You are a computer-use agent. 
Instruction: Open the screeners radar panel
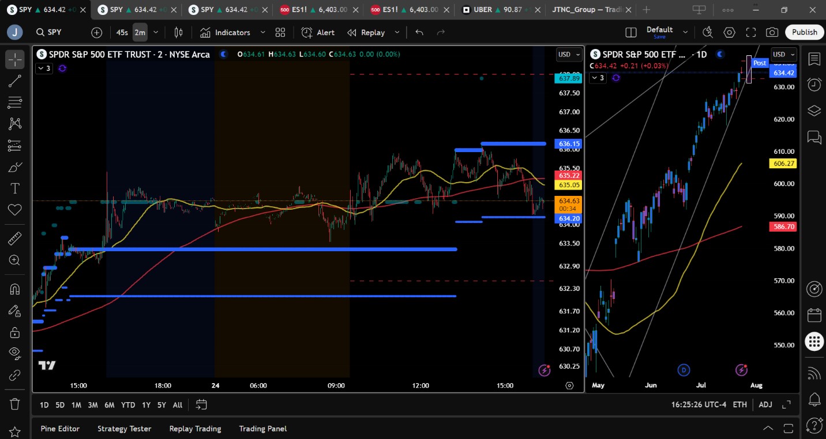point(814,289)
